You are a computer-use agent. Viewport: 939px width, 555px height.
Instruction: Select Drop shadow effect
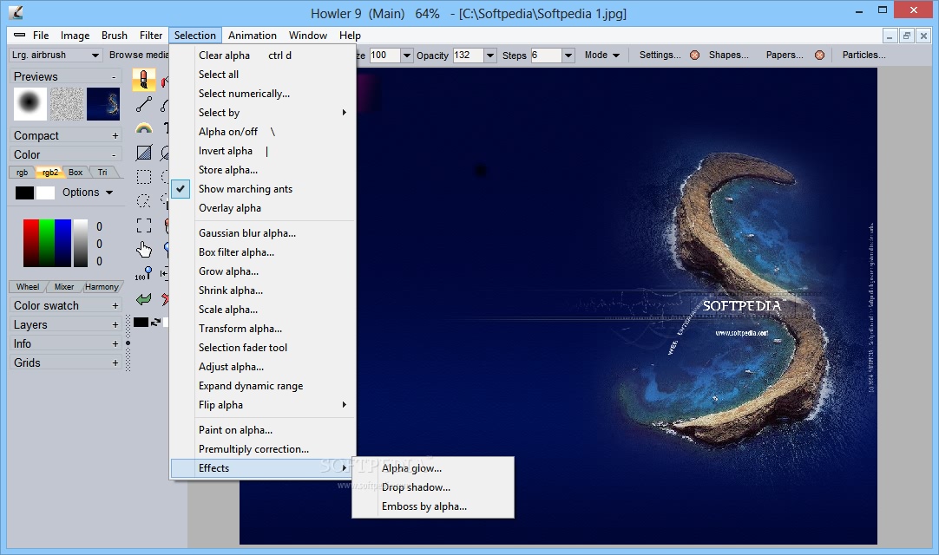[433, 487]
